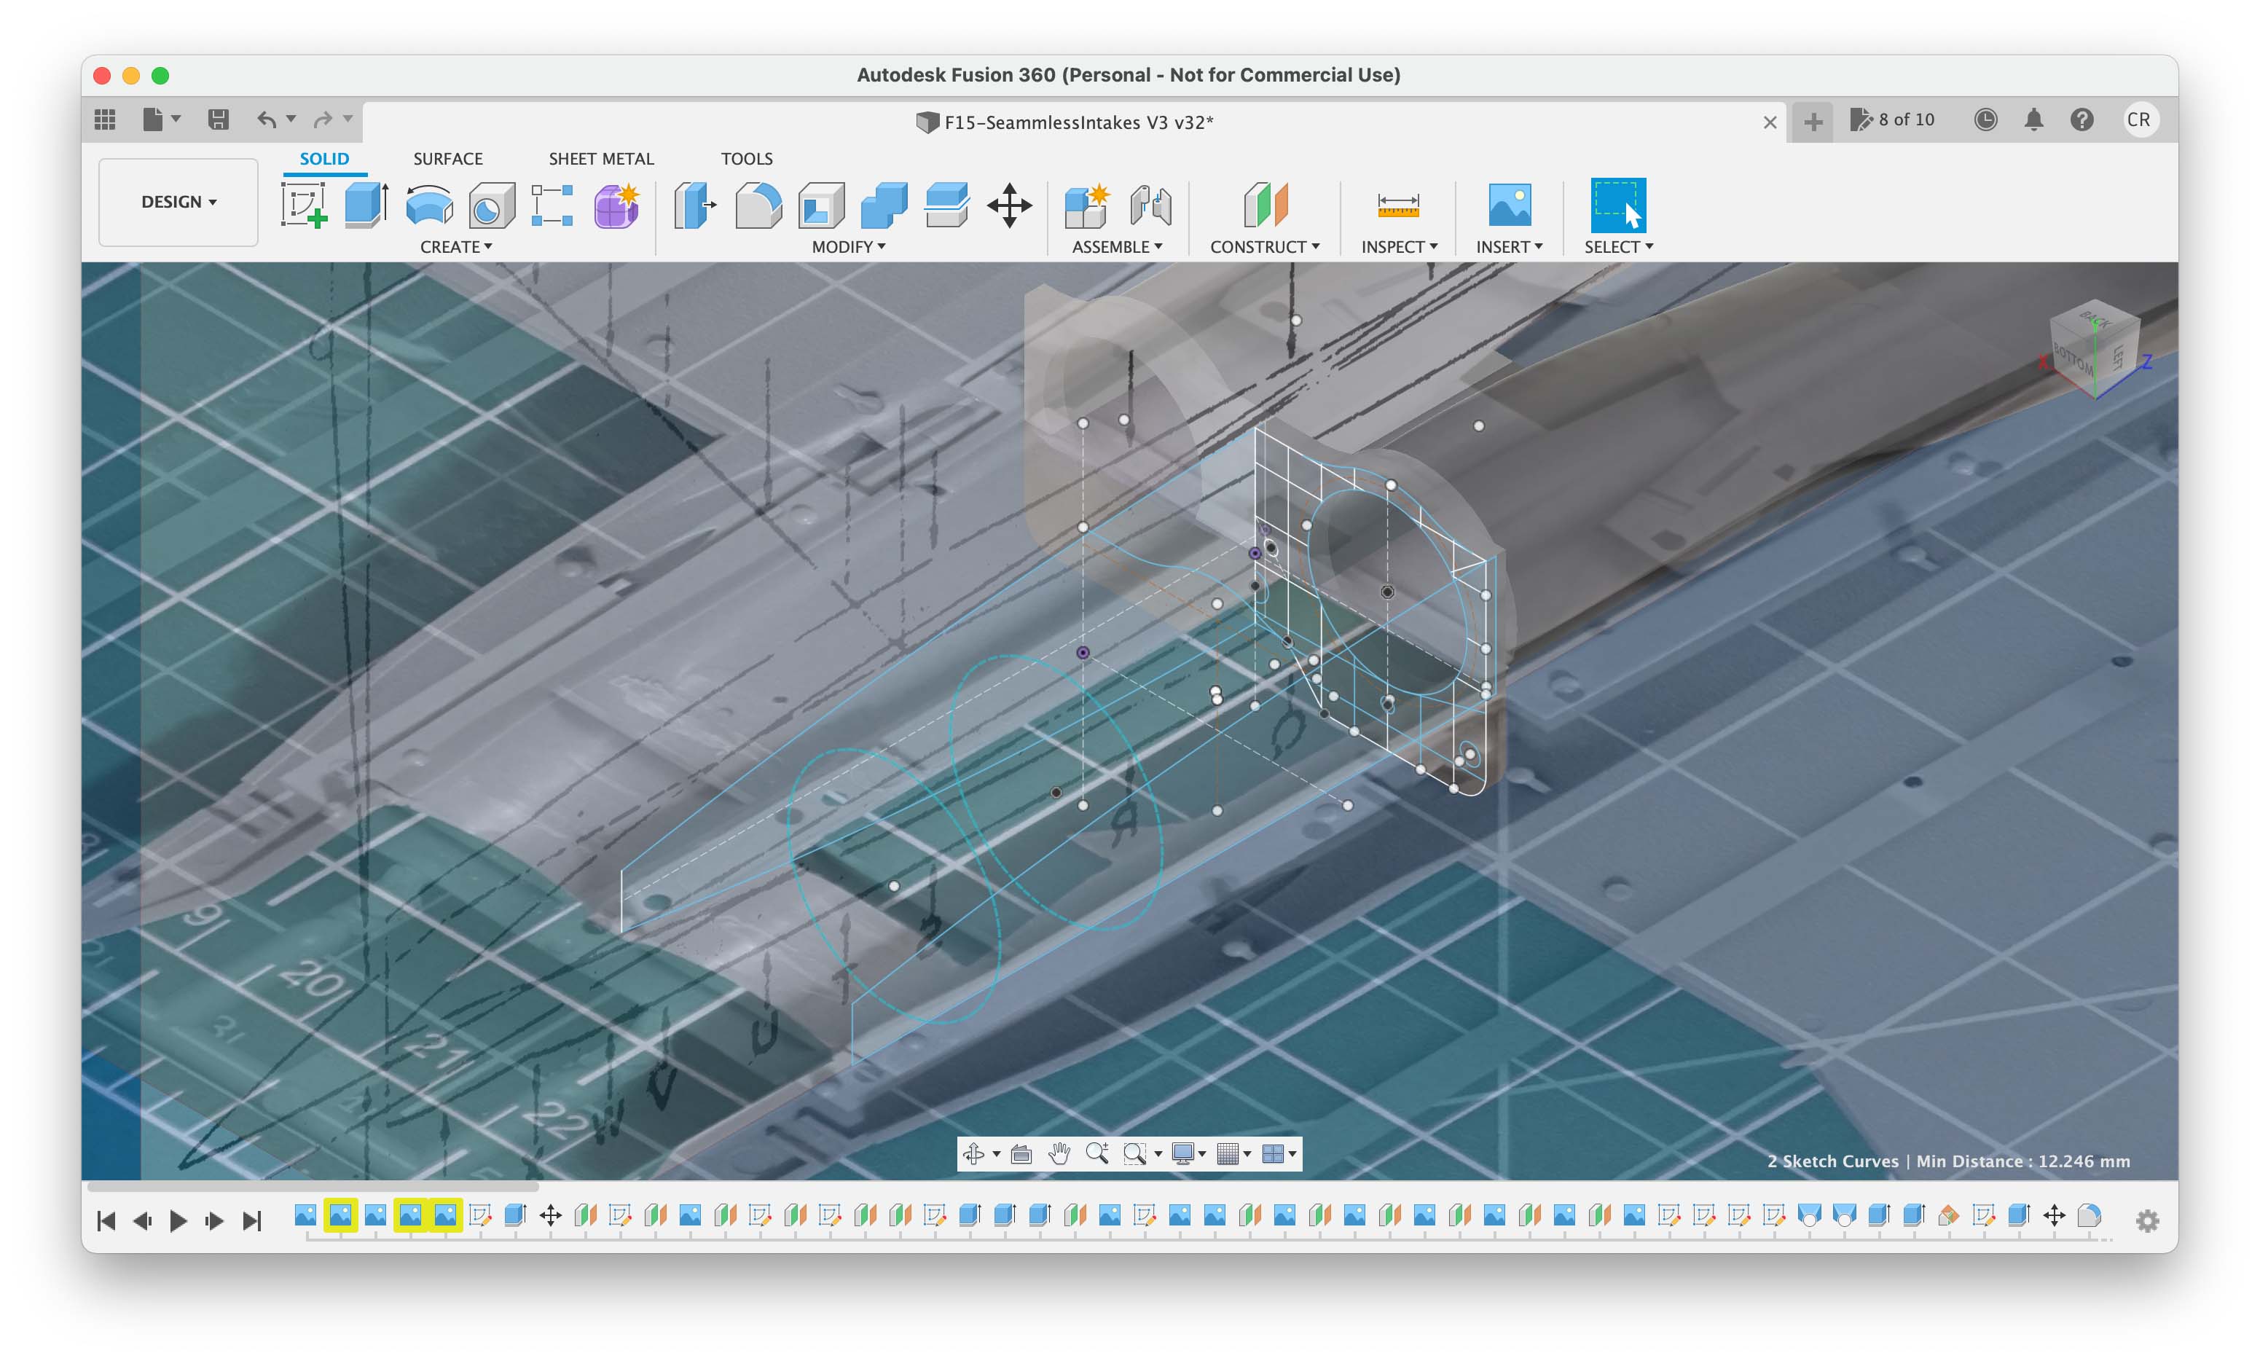Select the Joint tool
Image resolution: width=2260 pixels, height=1361 pixels.
1150,205
